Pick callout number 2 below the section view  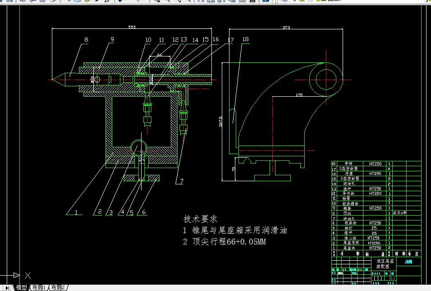(x=100, y=211)
